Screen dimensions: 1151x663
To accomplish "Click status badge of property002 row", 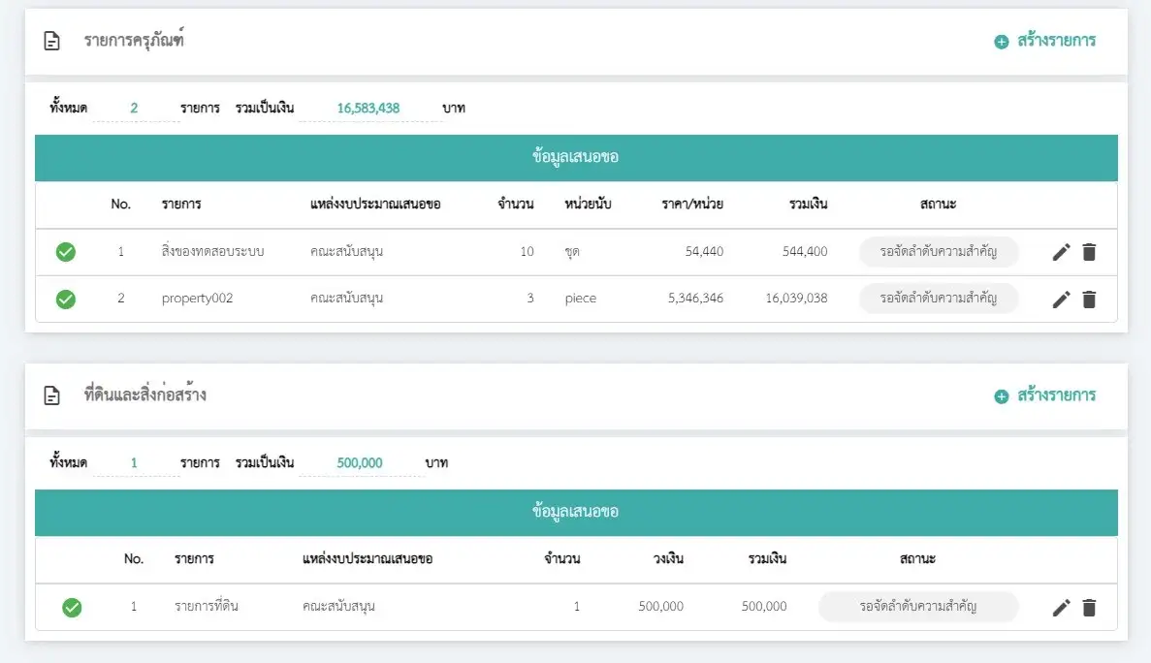I will (x=938, y=299).
